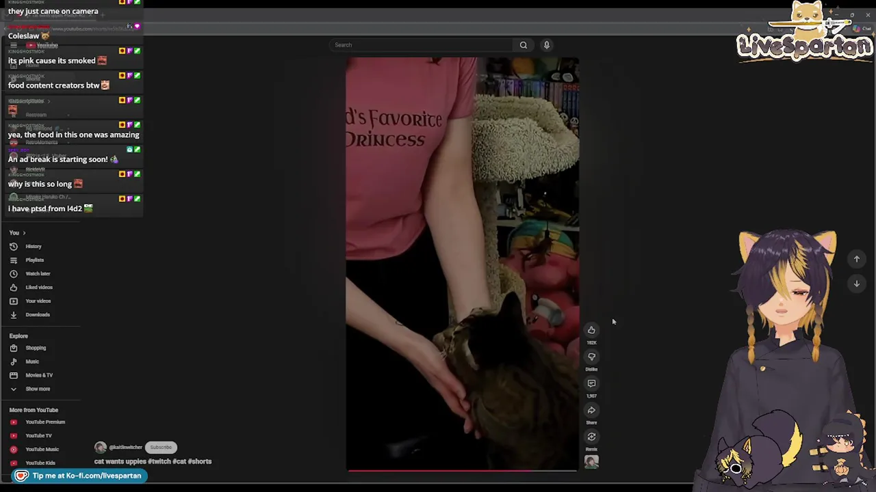Viewport: 876px width, 492px height.
Task: Open the comments panel icon
Action: coord(591,383)
